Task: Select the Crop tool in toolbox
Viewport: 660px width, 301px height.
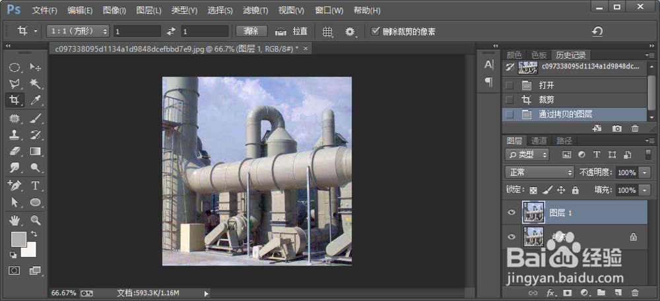Action: tap(15, 100)
